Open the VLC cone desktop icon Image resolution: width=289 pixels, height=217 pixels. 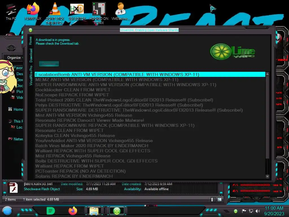(55, 13)
